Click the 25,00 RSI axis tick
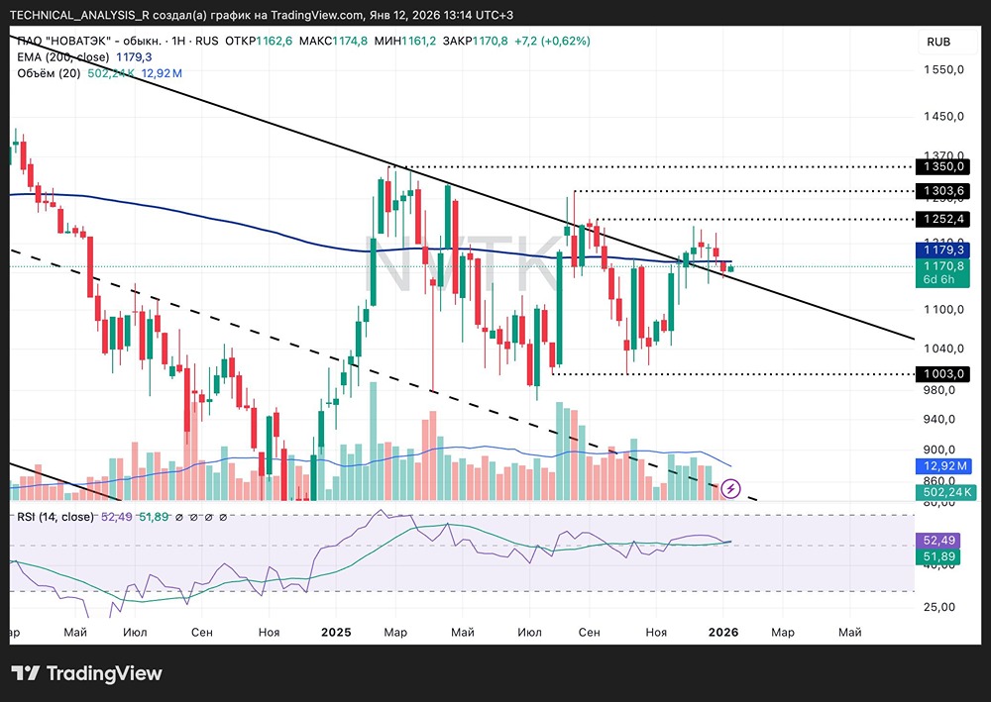991x702 pixels. tap(939, 607)
